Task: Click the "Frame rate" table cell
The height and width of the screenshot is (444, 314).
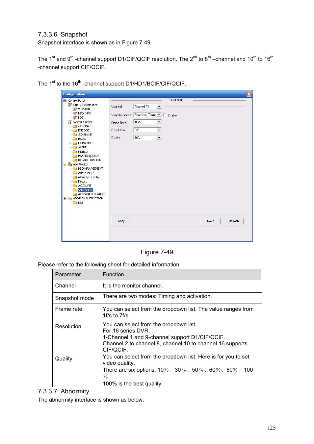Action: (76, 312)
